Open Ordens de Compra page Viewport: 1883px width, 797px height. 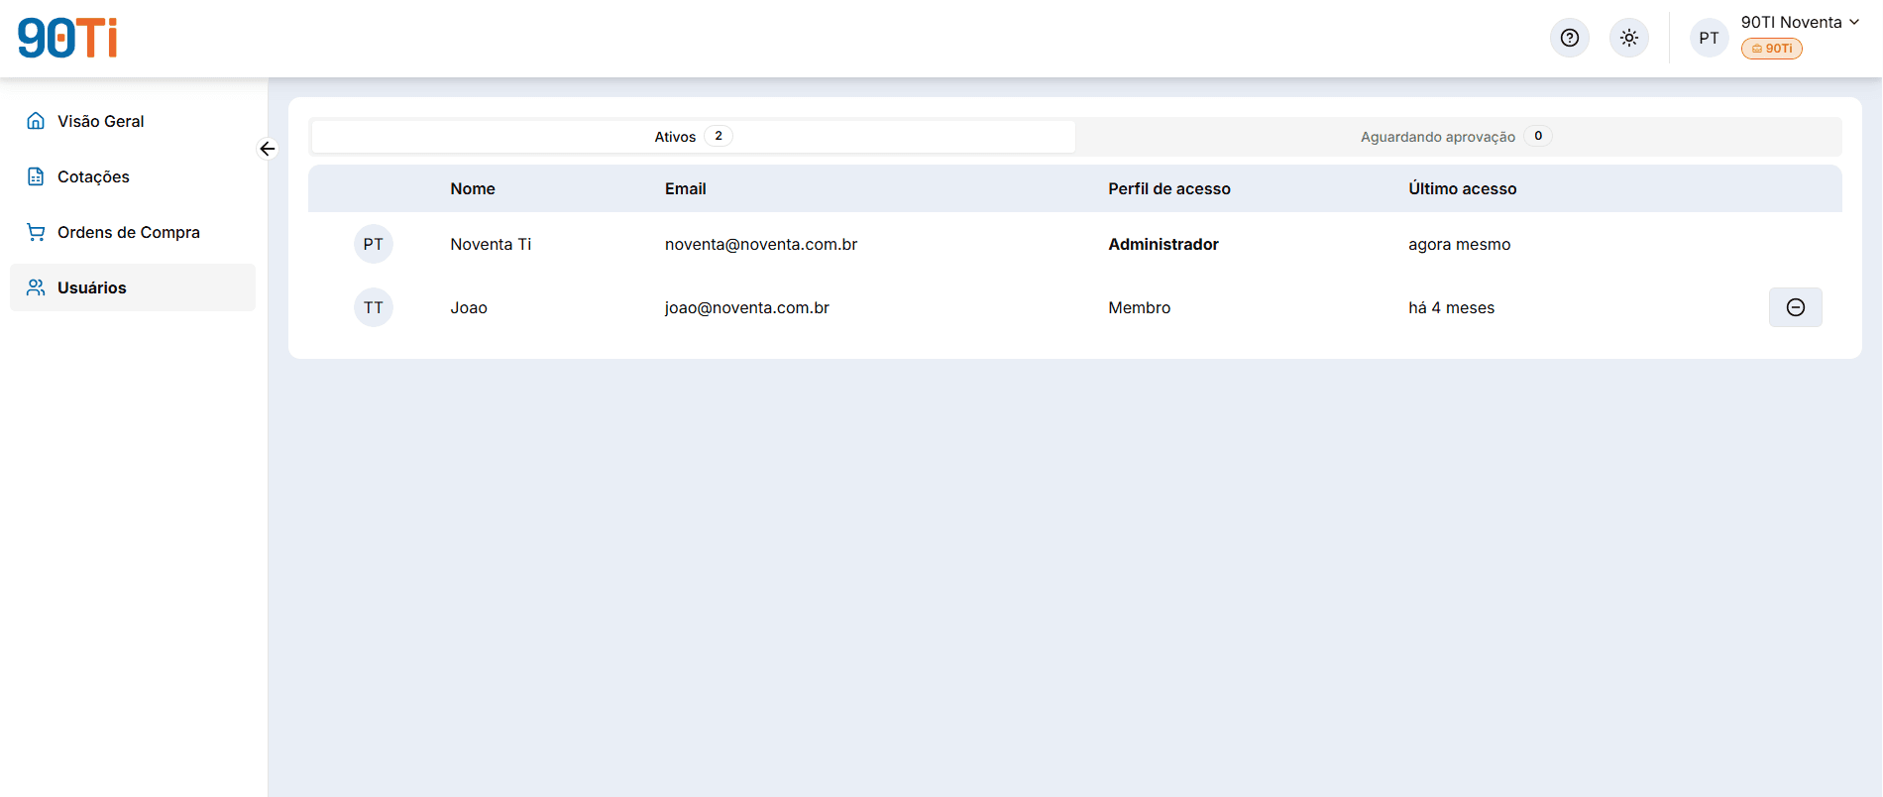click(133, 232)
